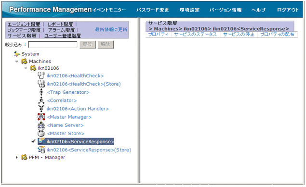
Task: Select the <Master Store> service
Action: pos(66,133)
